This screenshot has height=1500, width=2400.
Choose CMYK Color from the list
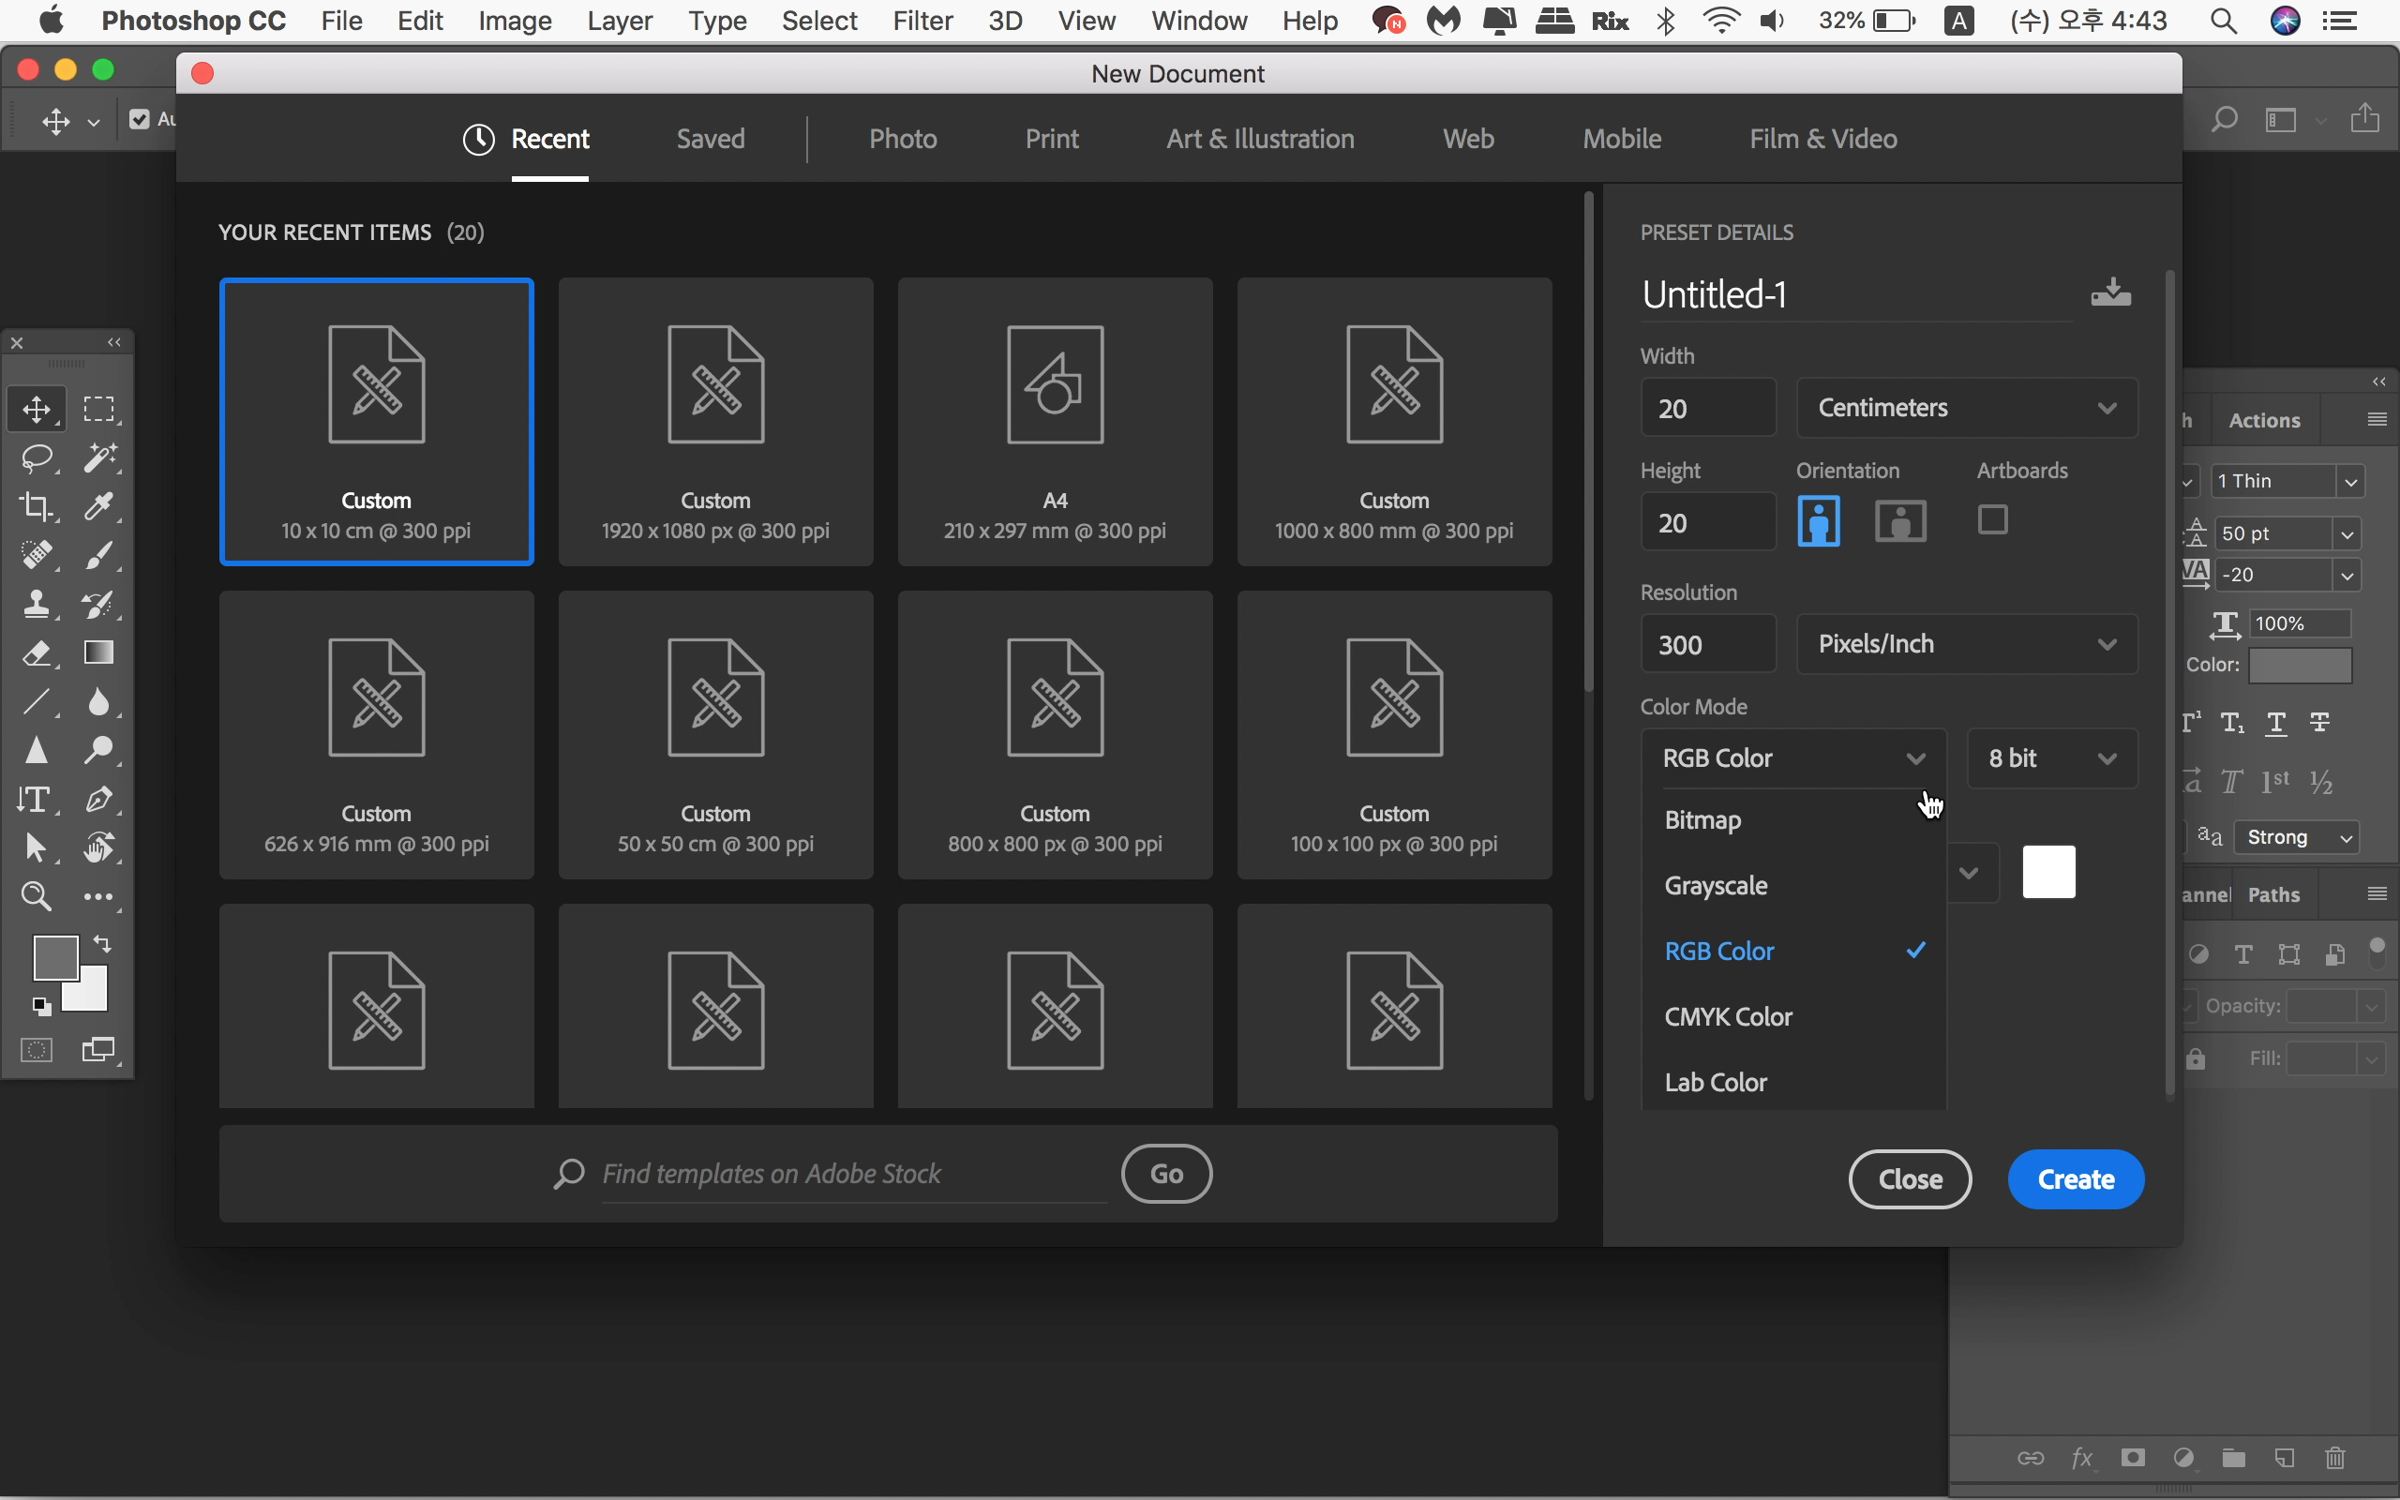tap(1729, 1017)
